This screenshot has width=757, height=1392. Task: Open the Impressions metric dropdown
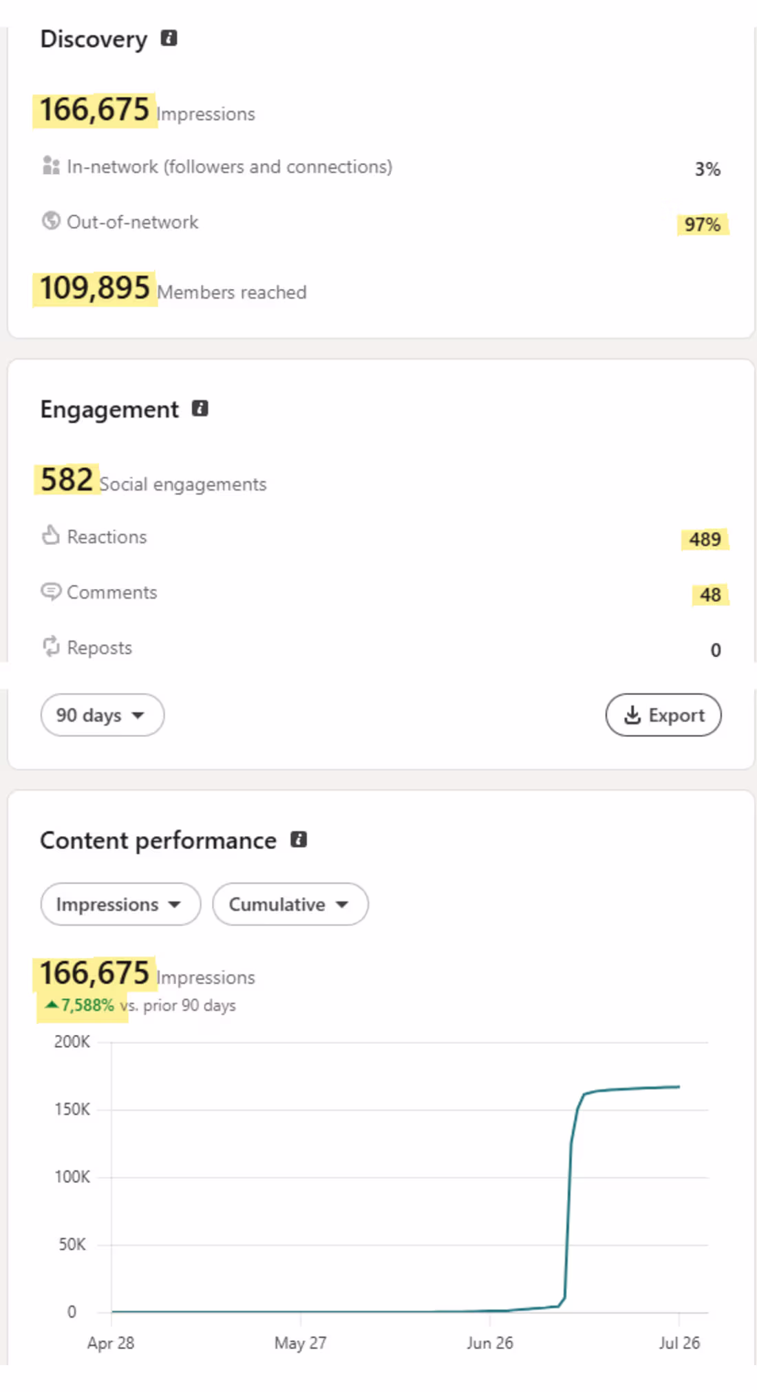click(x=120, y=904)
